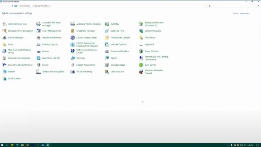Open the Ease of Access Center icon

[x=73, y=38]
